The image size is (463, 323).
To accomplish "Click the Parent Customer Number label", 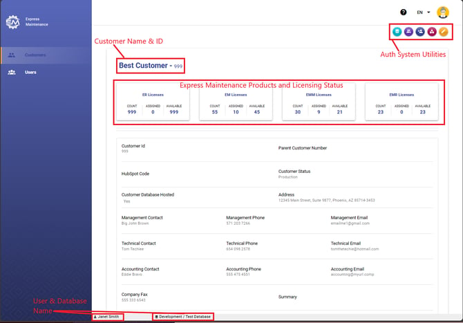I will tap(303, 148).
